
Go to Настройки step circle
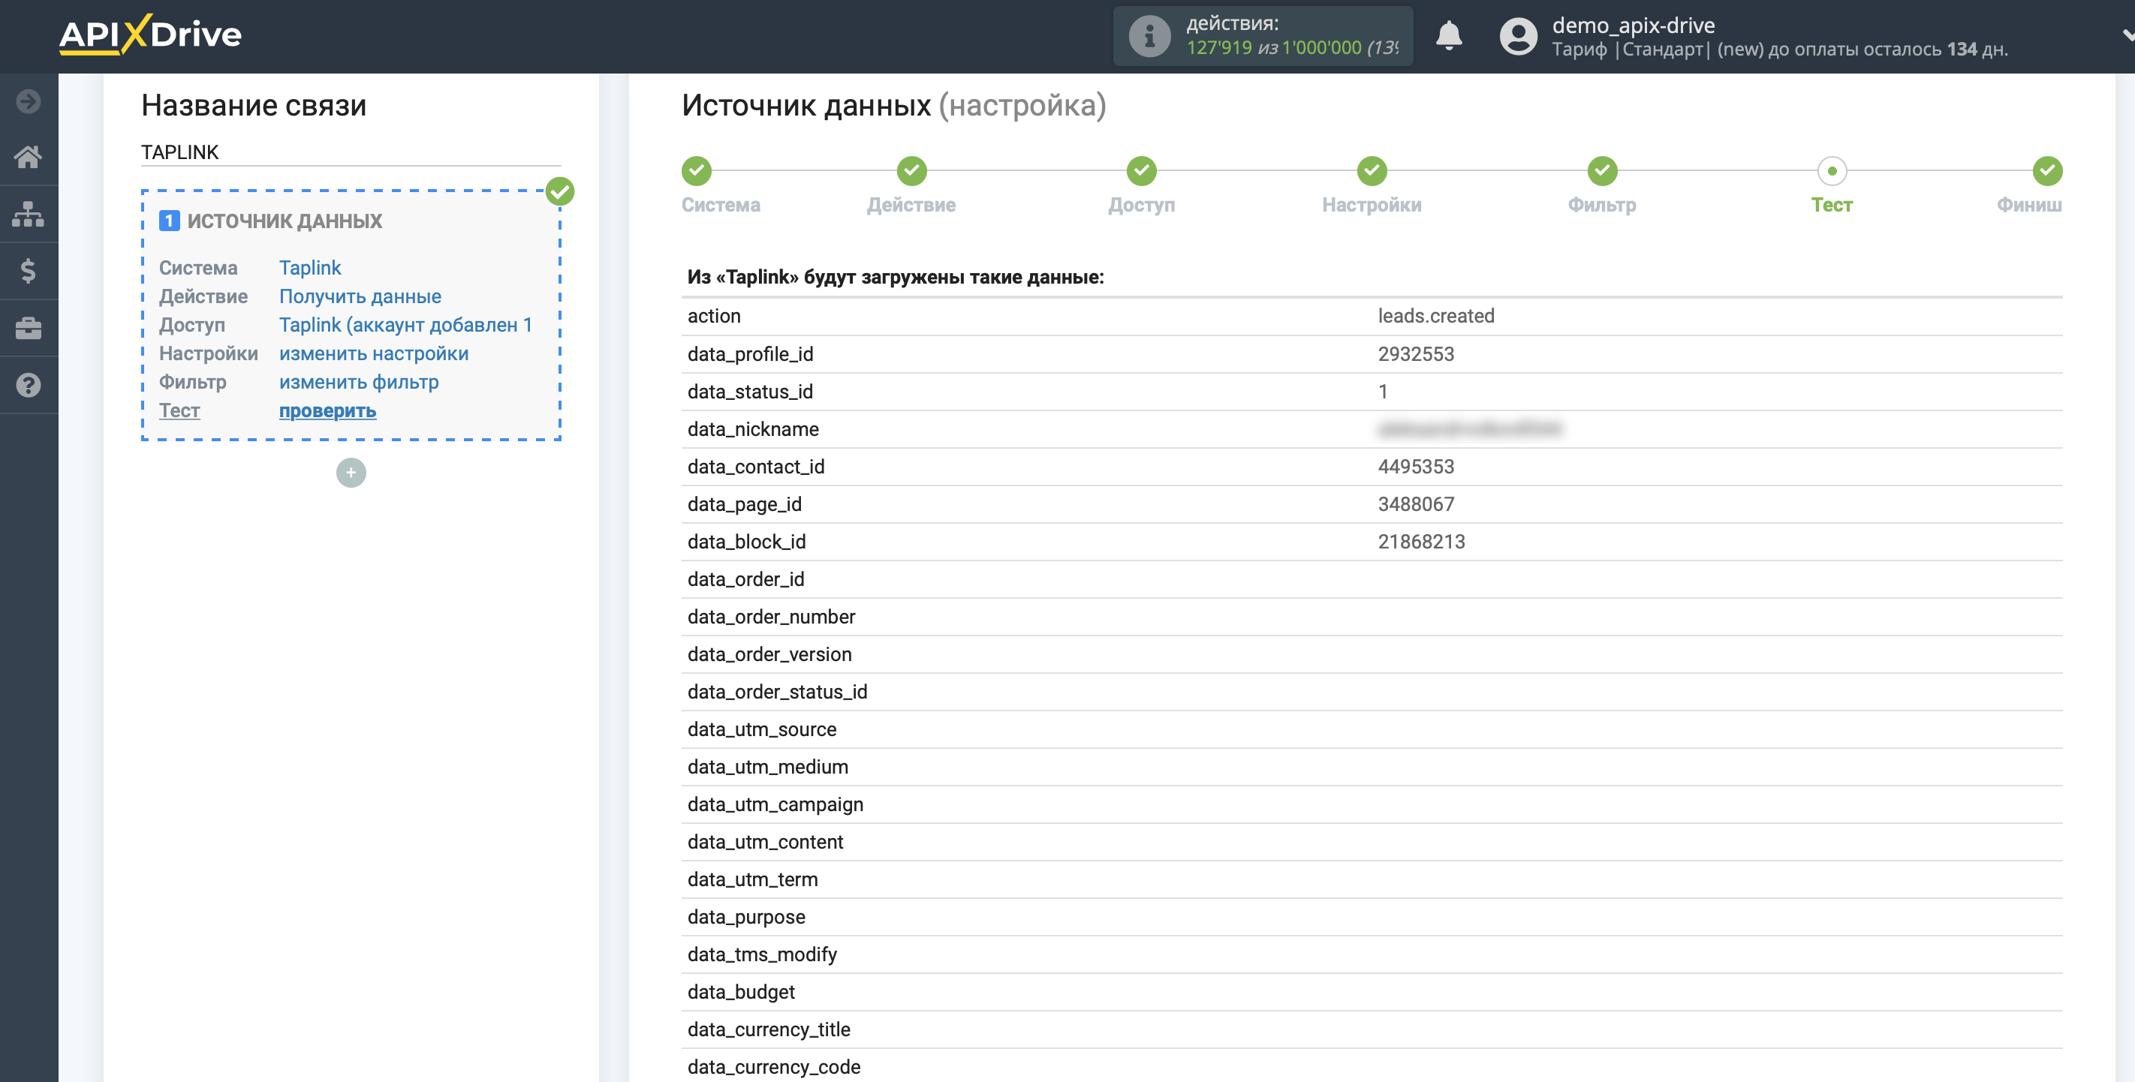click(x=1372, y=170)
